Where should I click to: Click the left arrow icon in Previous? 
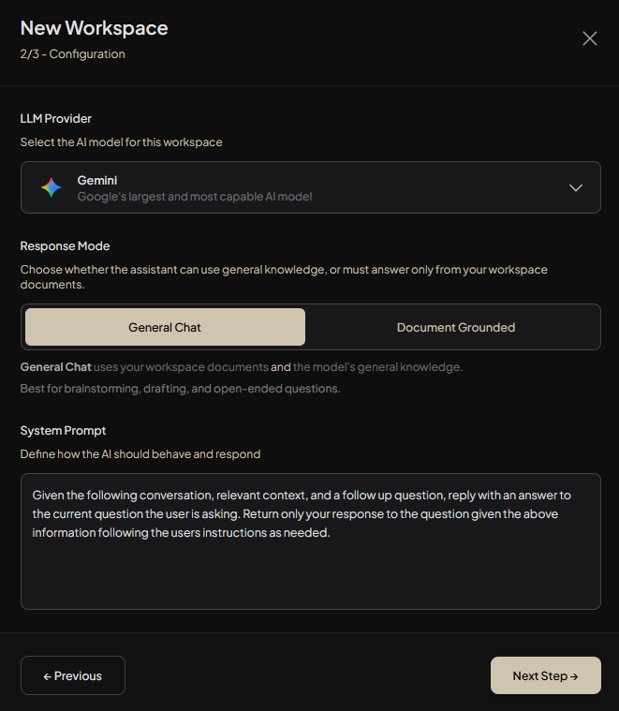point(47,676)
